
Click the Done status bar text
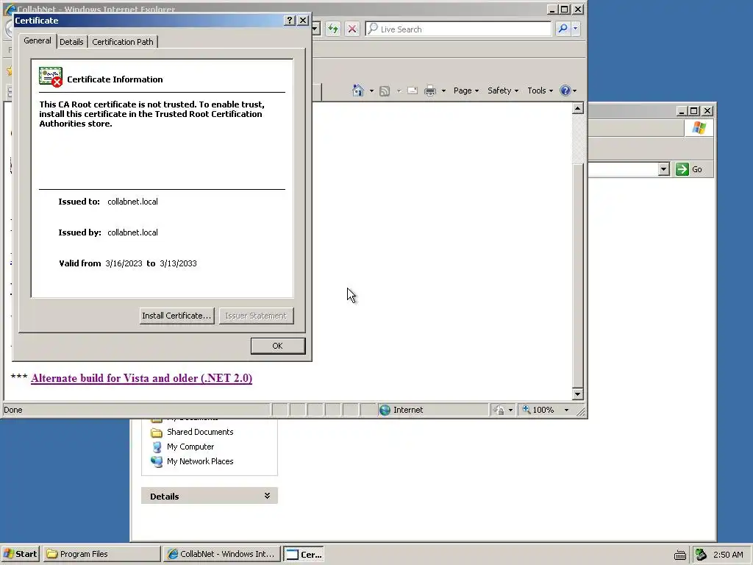coord(13,410)
